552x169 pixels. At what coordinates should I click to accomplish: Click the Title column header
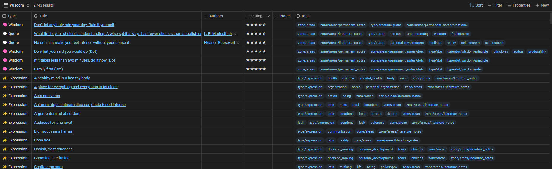click(43, 16)
